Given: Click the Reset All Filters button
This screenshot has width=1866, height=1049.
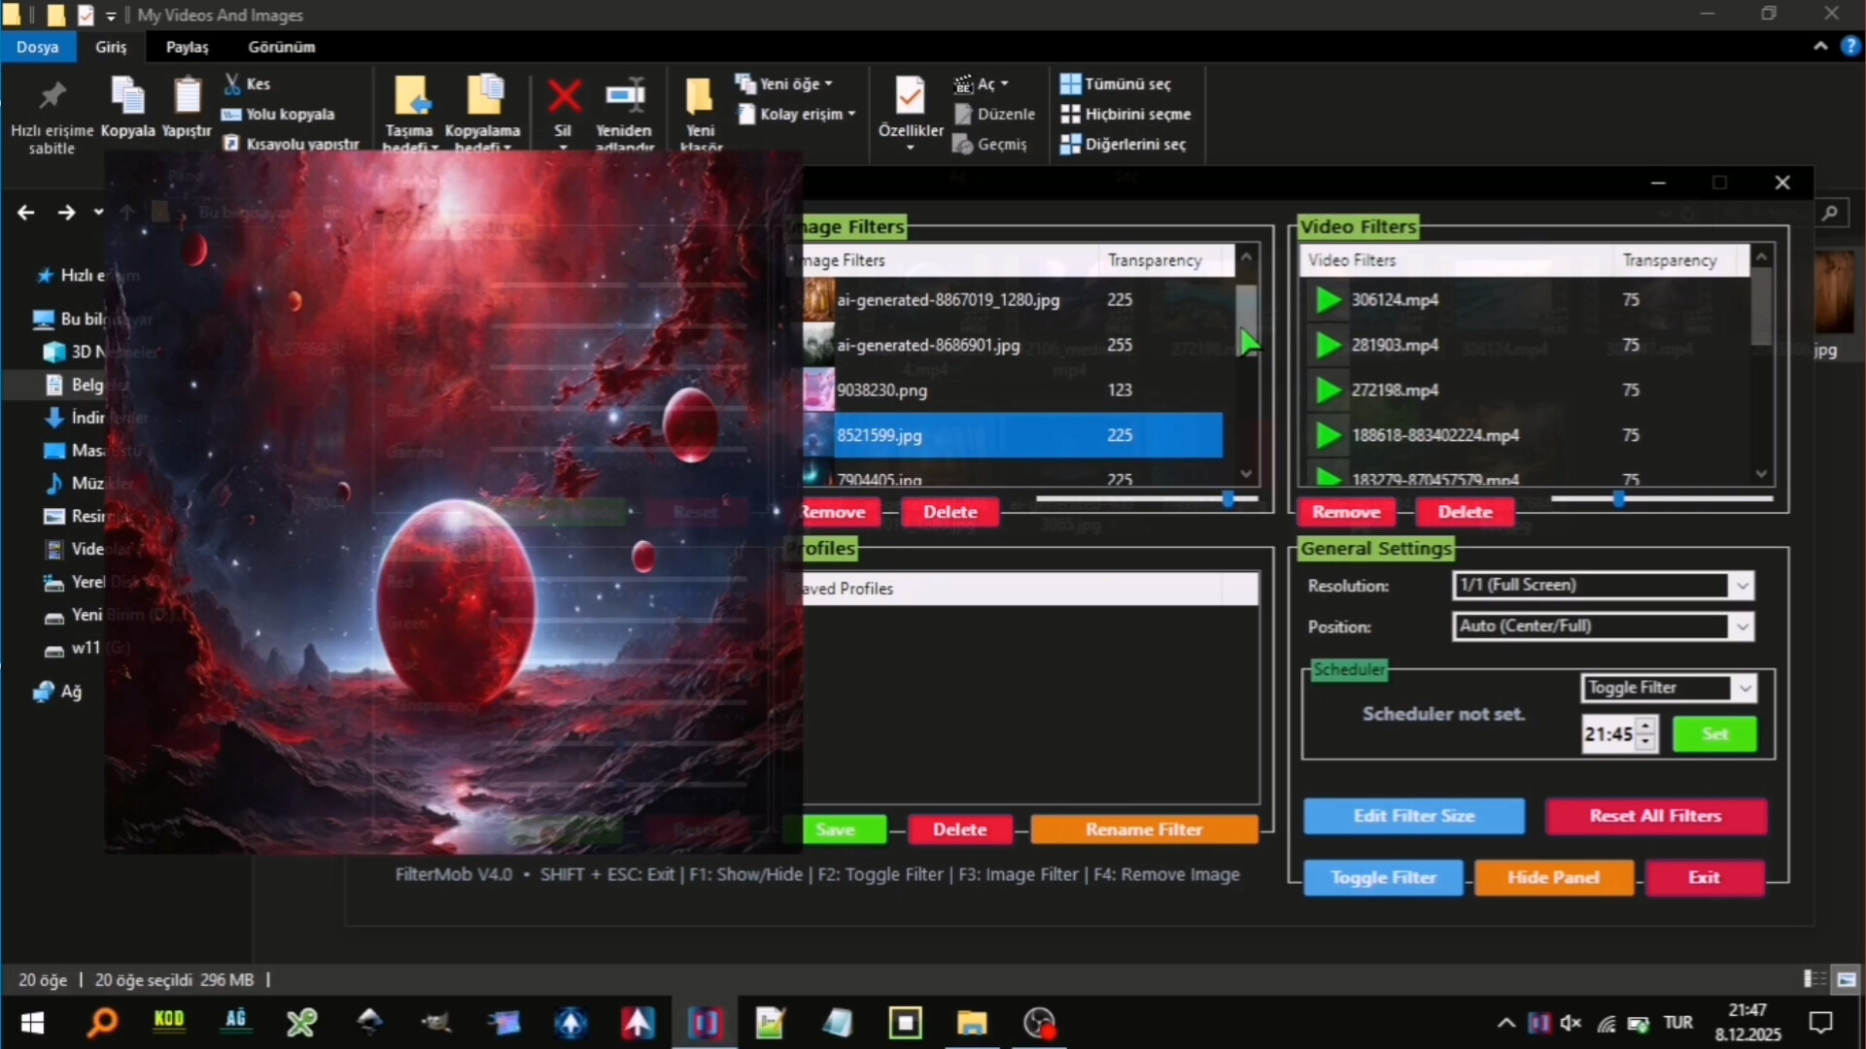Looking at the screenshot, I should [x=1654, y=816].
